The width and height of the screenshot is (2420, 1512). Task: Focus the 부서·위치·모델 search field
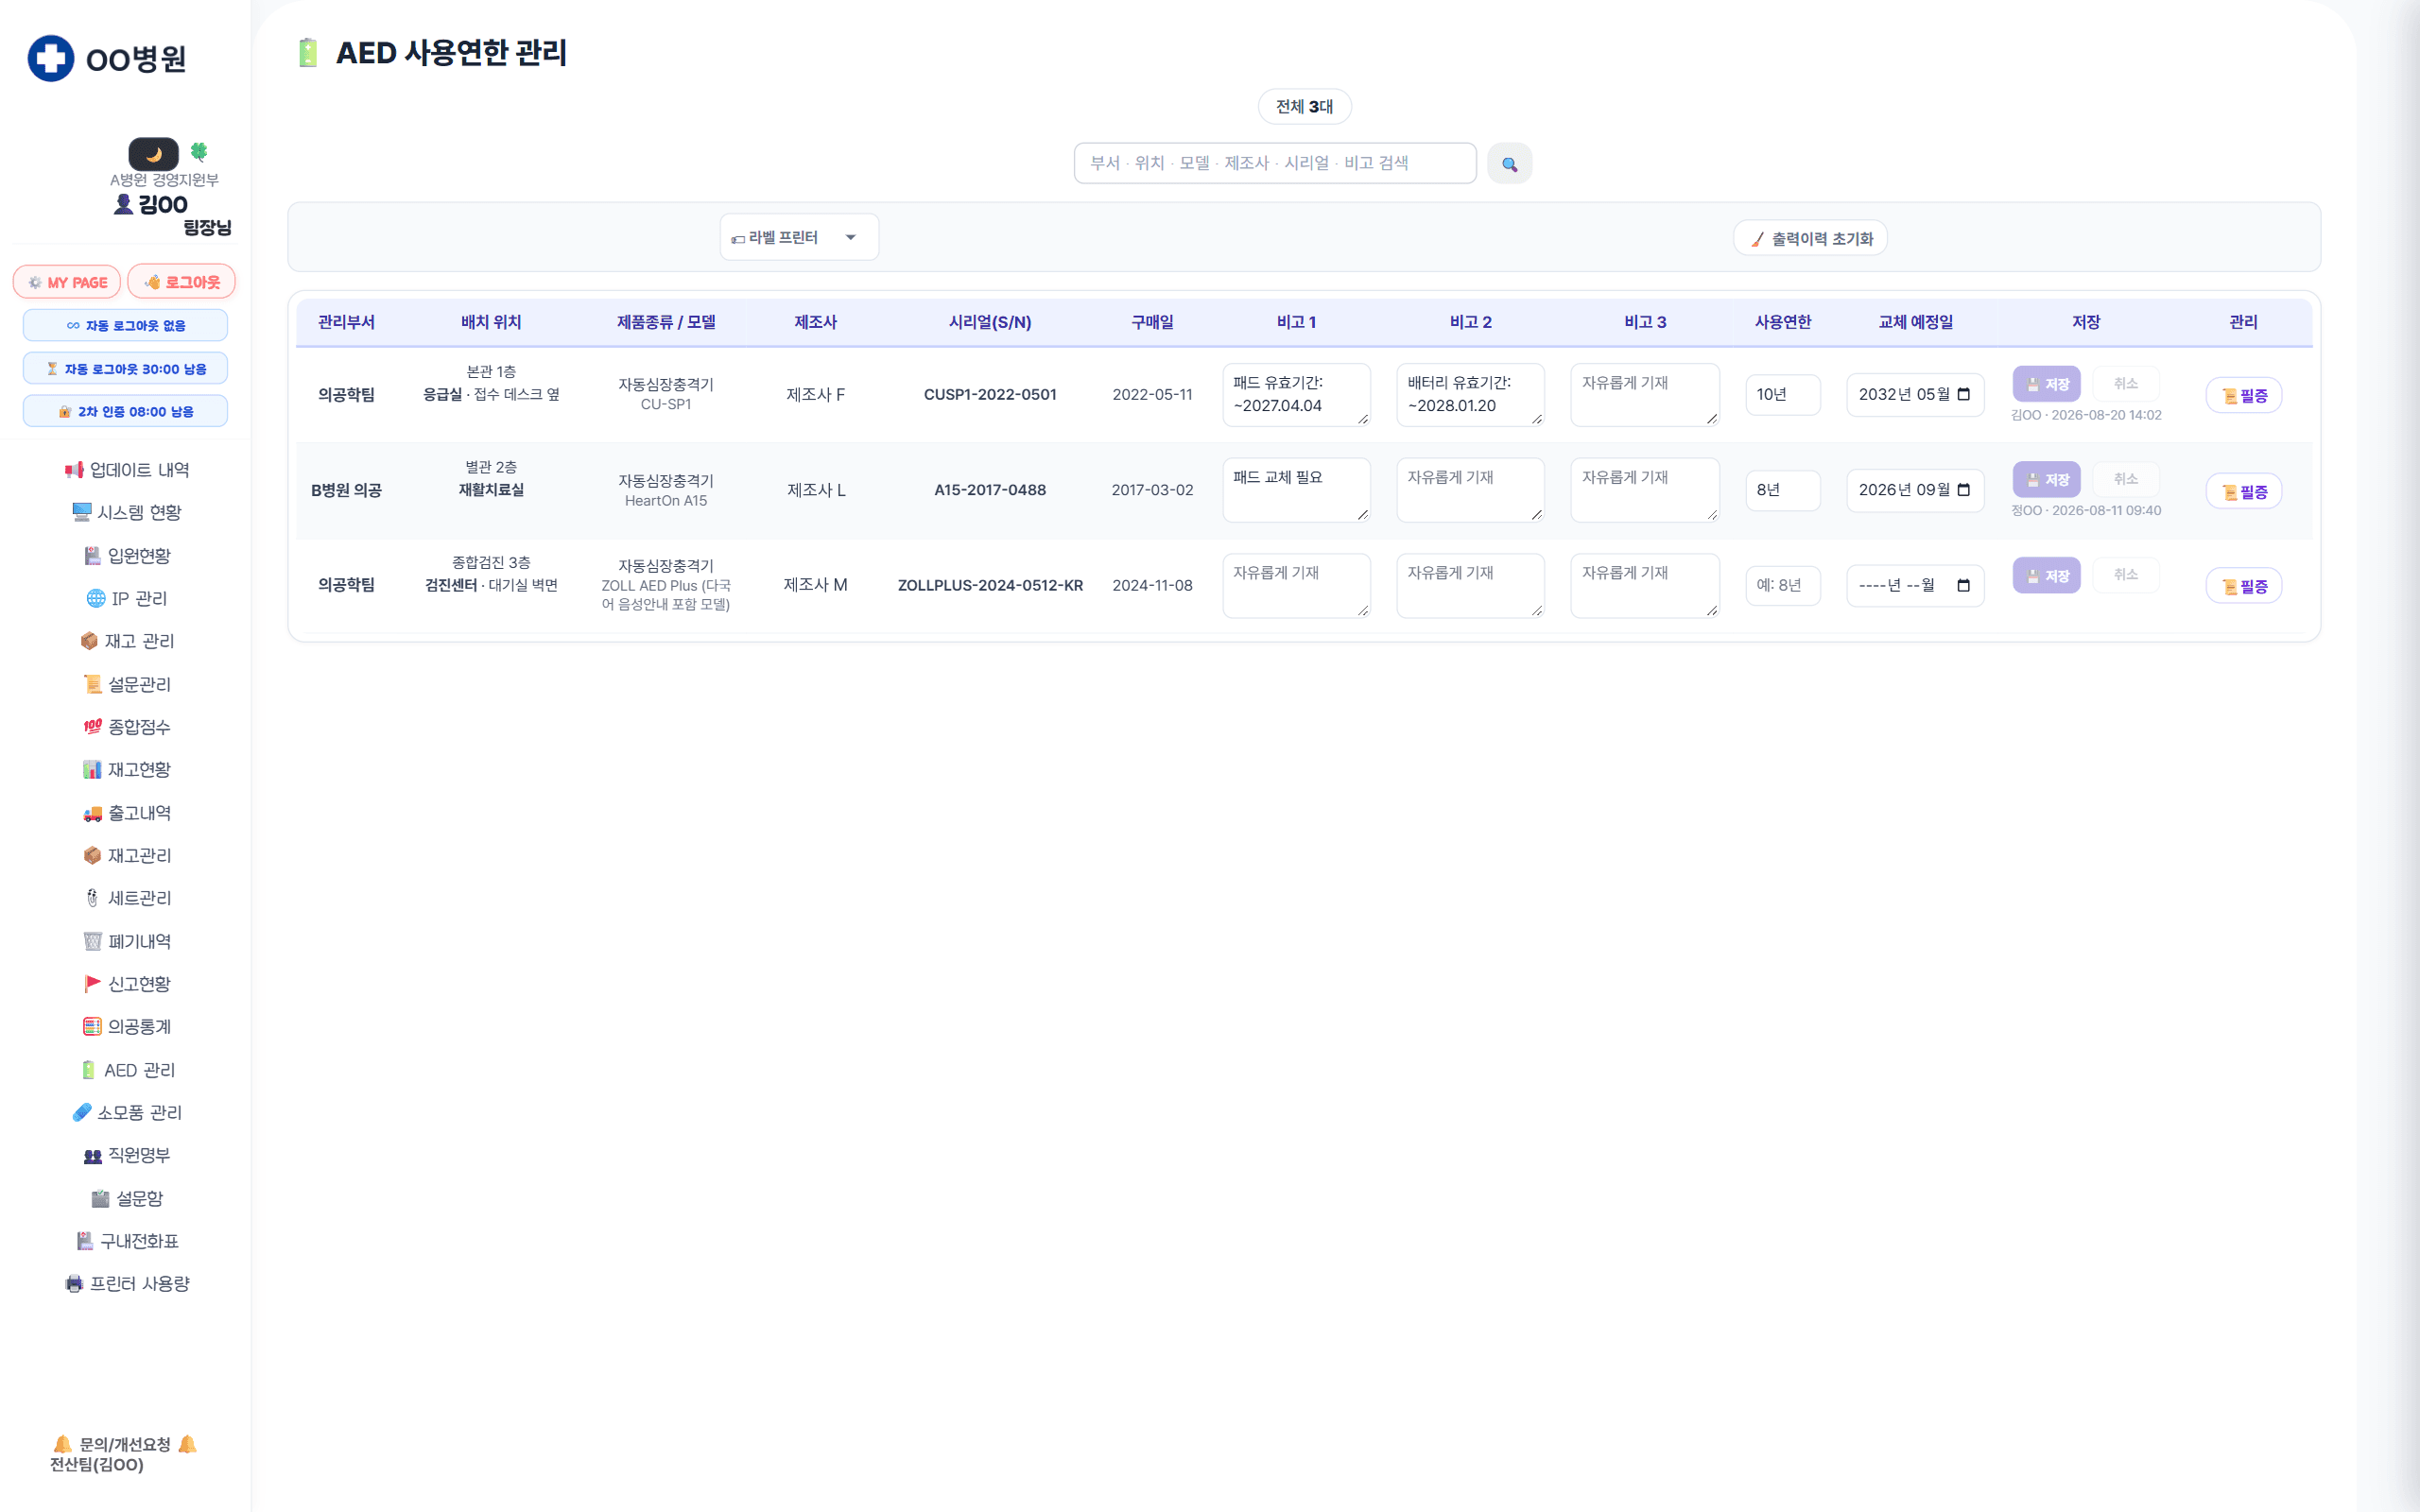point(1275,163)
